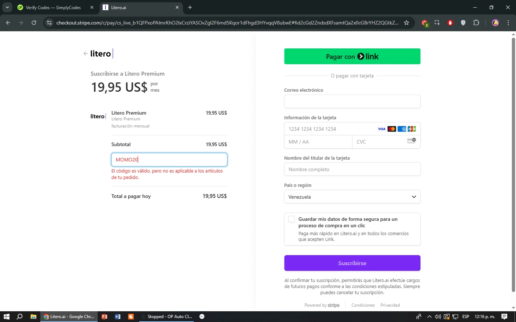Image resolution: width=516 pixels, height=322 pixels.
Task: Open PowerPoint from the taskbar
Action: (105, 317)
